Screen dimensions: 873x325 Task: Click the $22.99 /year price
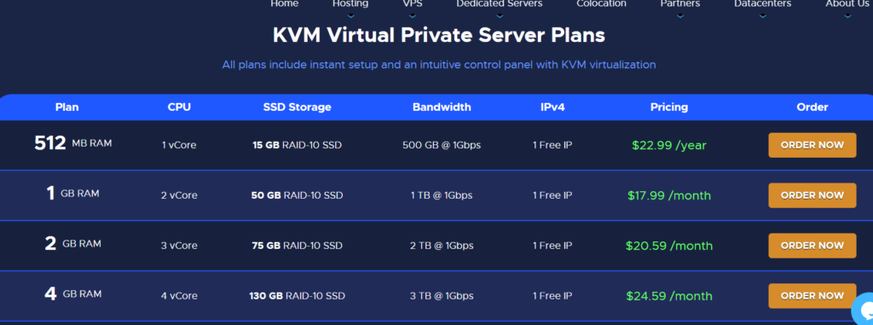(x=668, y=146)
